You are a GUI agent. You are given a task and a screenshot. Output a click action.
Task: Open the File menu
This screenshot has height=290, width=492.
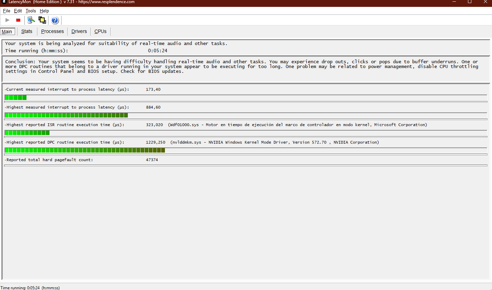[7, 11]
